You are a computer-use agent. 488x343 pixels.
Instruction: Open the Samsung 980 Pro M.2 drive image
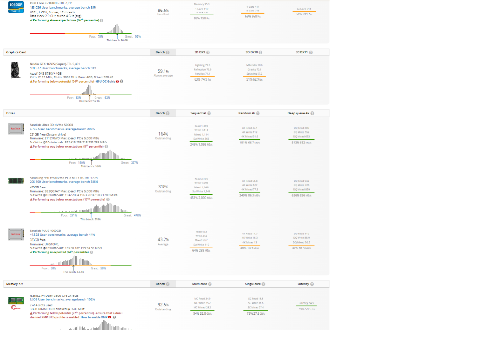click(x=16, y=181)
